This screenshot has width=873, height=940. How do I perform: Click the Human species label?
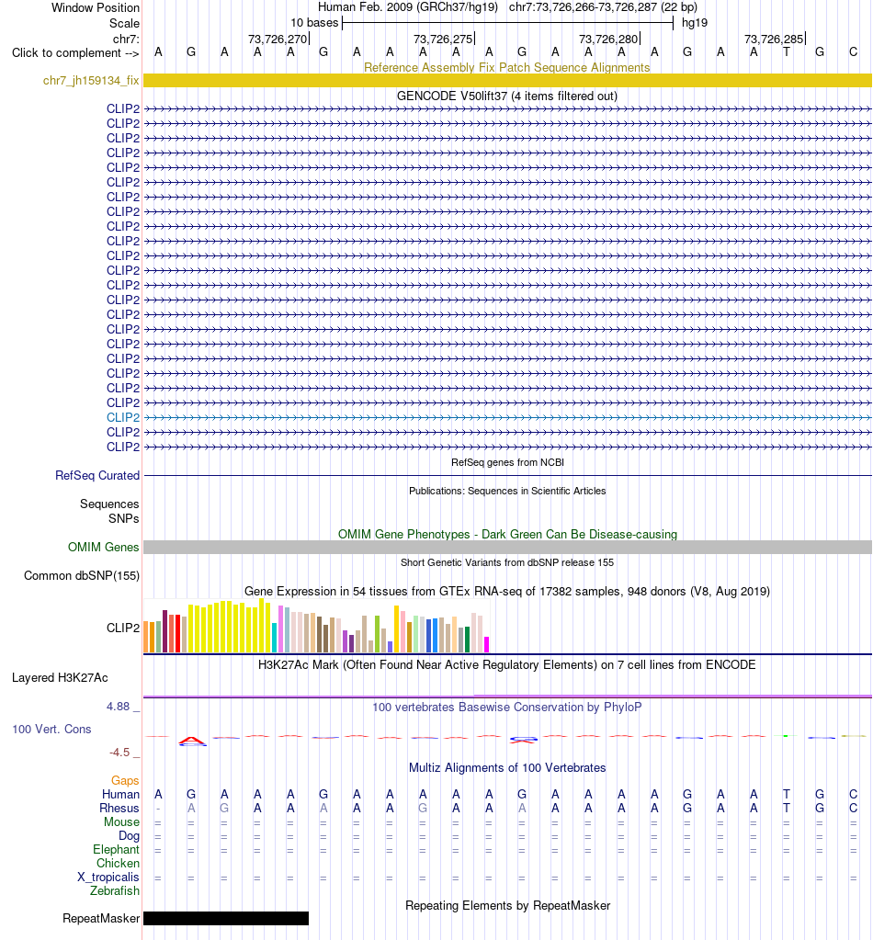point(120,794)
